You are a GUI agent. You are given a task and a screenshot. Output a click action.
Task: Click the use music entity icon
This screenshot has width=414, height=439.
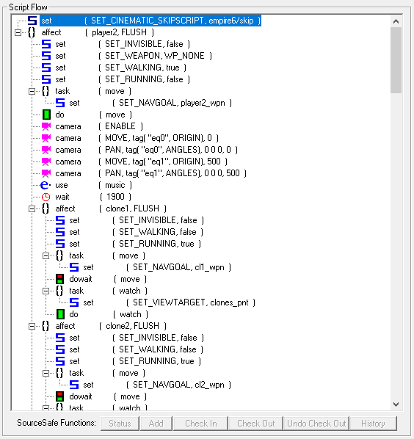point(46,185)
